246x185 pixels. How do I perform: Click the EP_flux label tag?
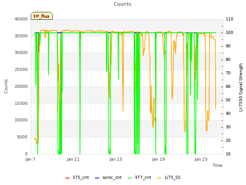42,16
